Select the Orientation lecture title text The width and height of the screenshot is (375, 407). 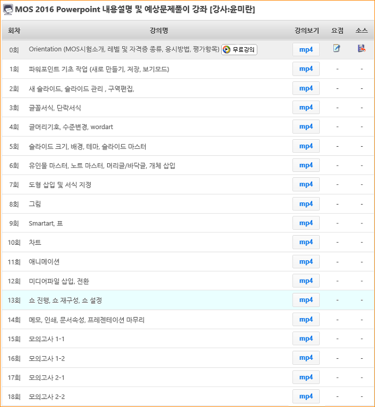(124, 49)
